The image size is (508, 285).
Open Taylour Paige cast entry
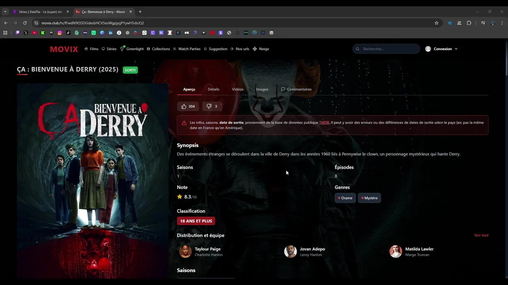(x=202, y=251)
